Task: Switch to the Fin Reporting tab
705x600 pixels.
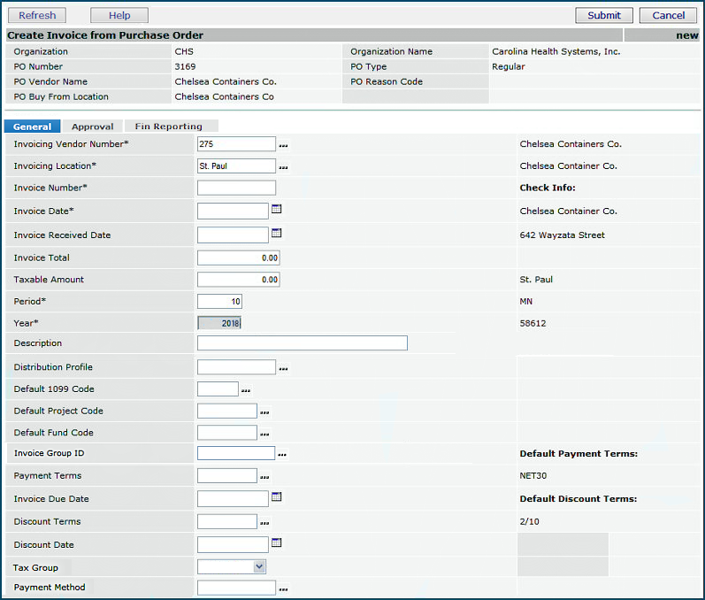Action: coord(168,127)
